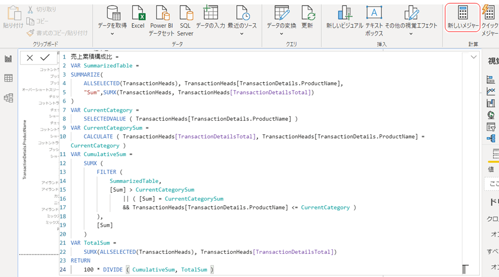499x277 pixels.
Task: Expand the データの変換 dropdown arrow
Action: (x=281, y=34)
